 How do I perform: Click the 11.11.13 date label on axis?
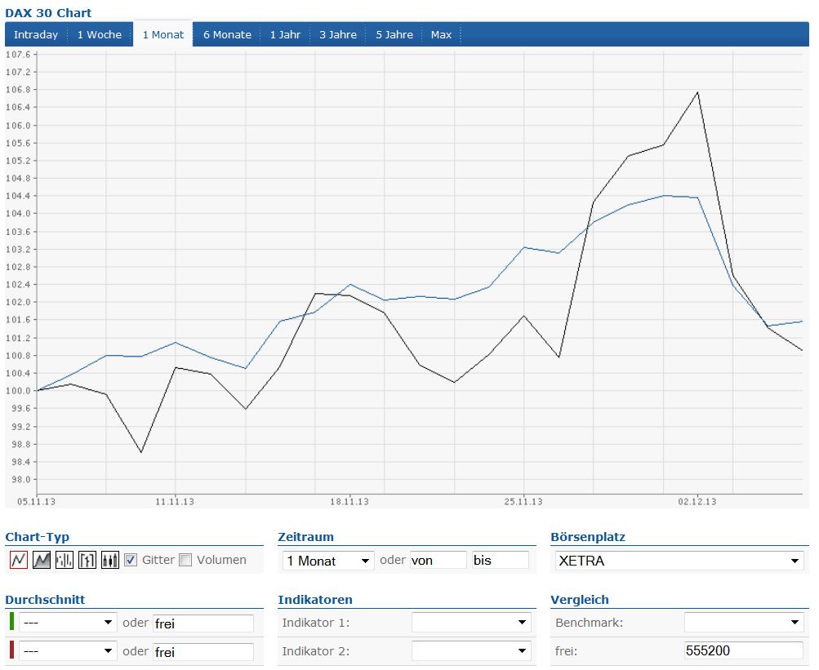tap(175, 502)
